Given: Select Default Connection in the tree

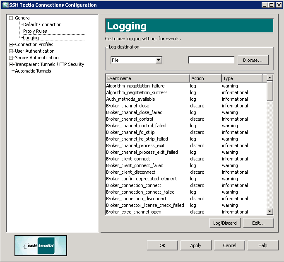Looking at the screenshot, I should click(42, 24).
